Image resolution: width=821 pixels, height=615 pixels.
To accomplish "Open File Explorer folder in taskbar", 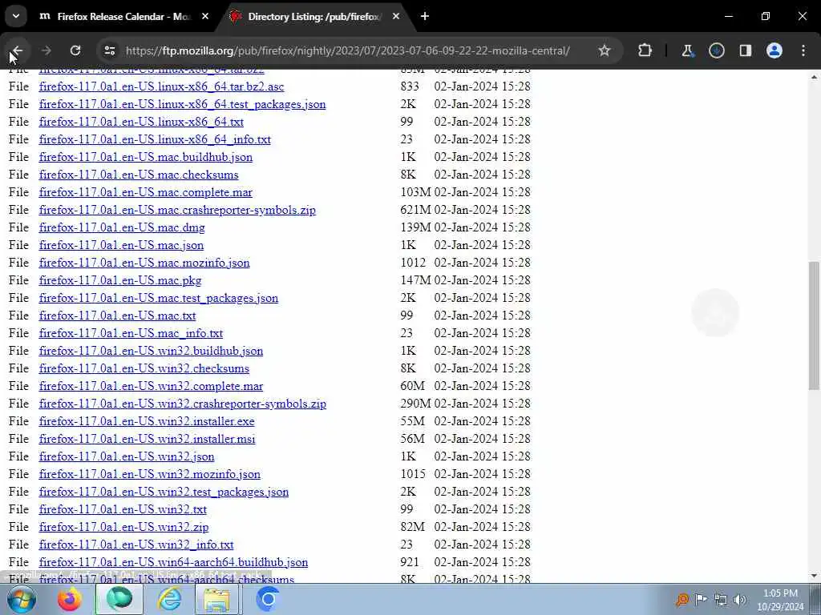I will (217, 599).
